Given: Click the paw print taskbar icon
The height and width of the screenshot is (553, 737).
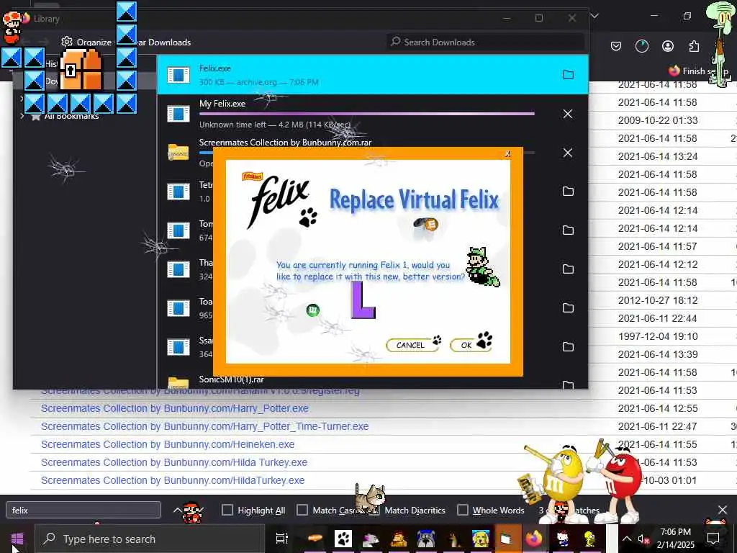Looking at the screenshot, I should click(343, 539).
